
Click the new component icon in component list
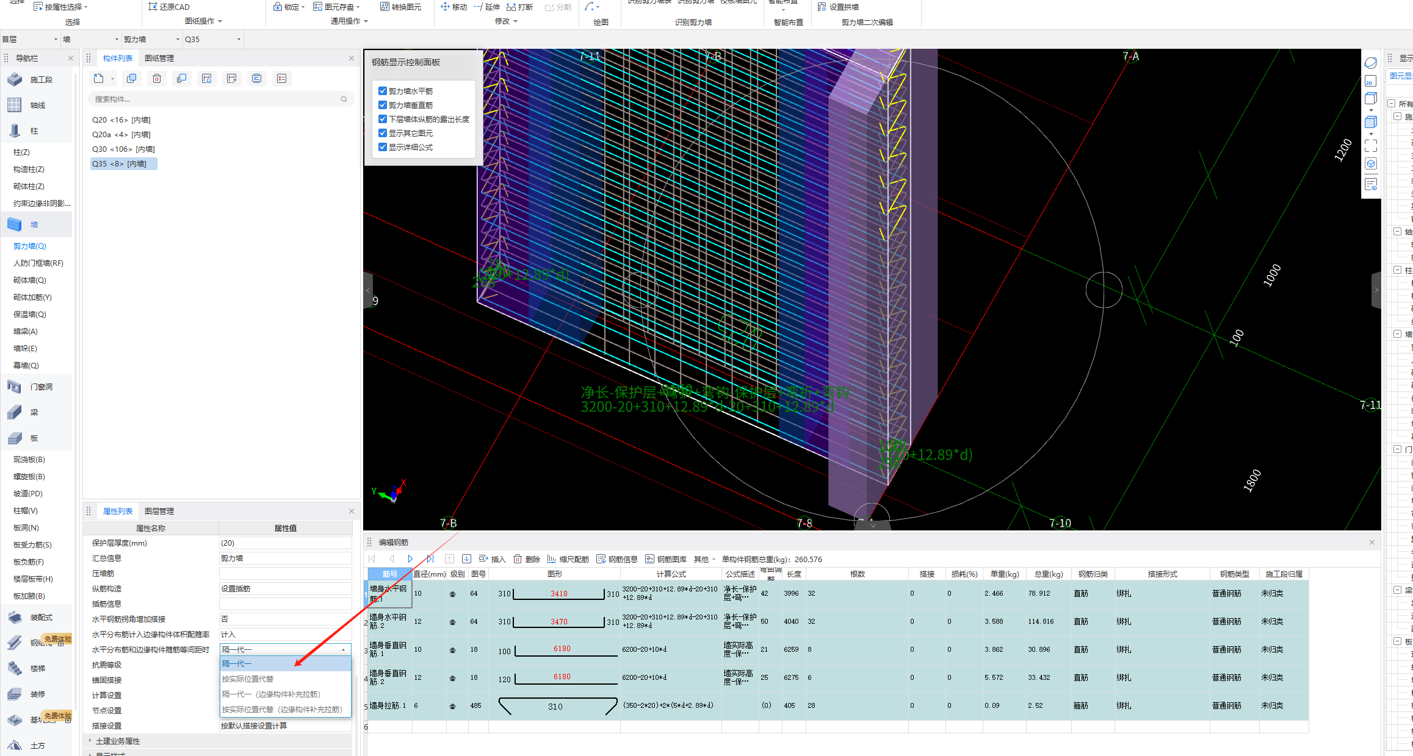pyautogui.click(x=98, y=78)
